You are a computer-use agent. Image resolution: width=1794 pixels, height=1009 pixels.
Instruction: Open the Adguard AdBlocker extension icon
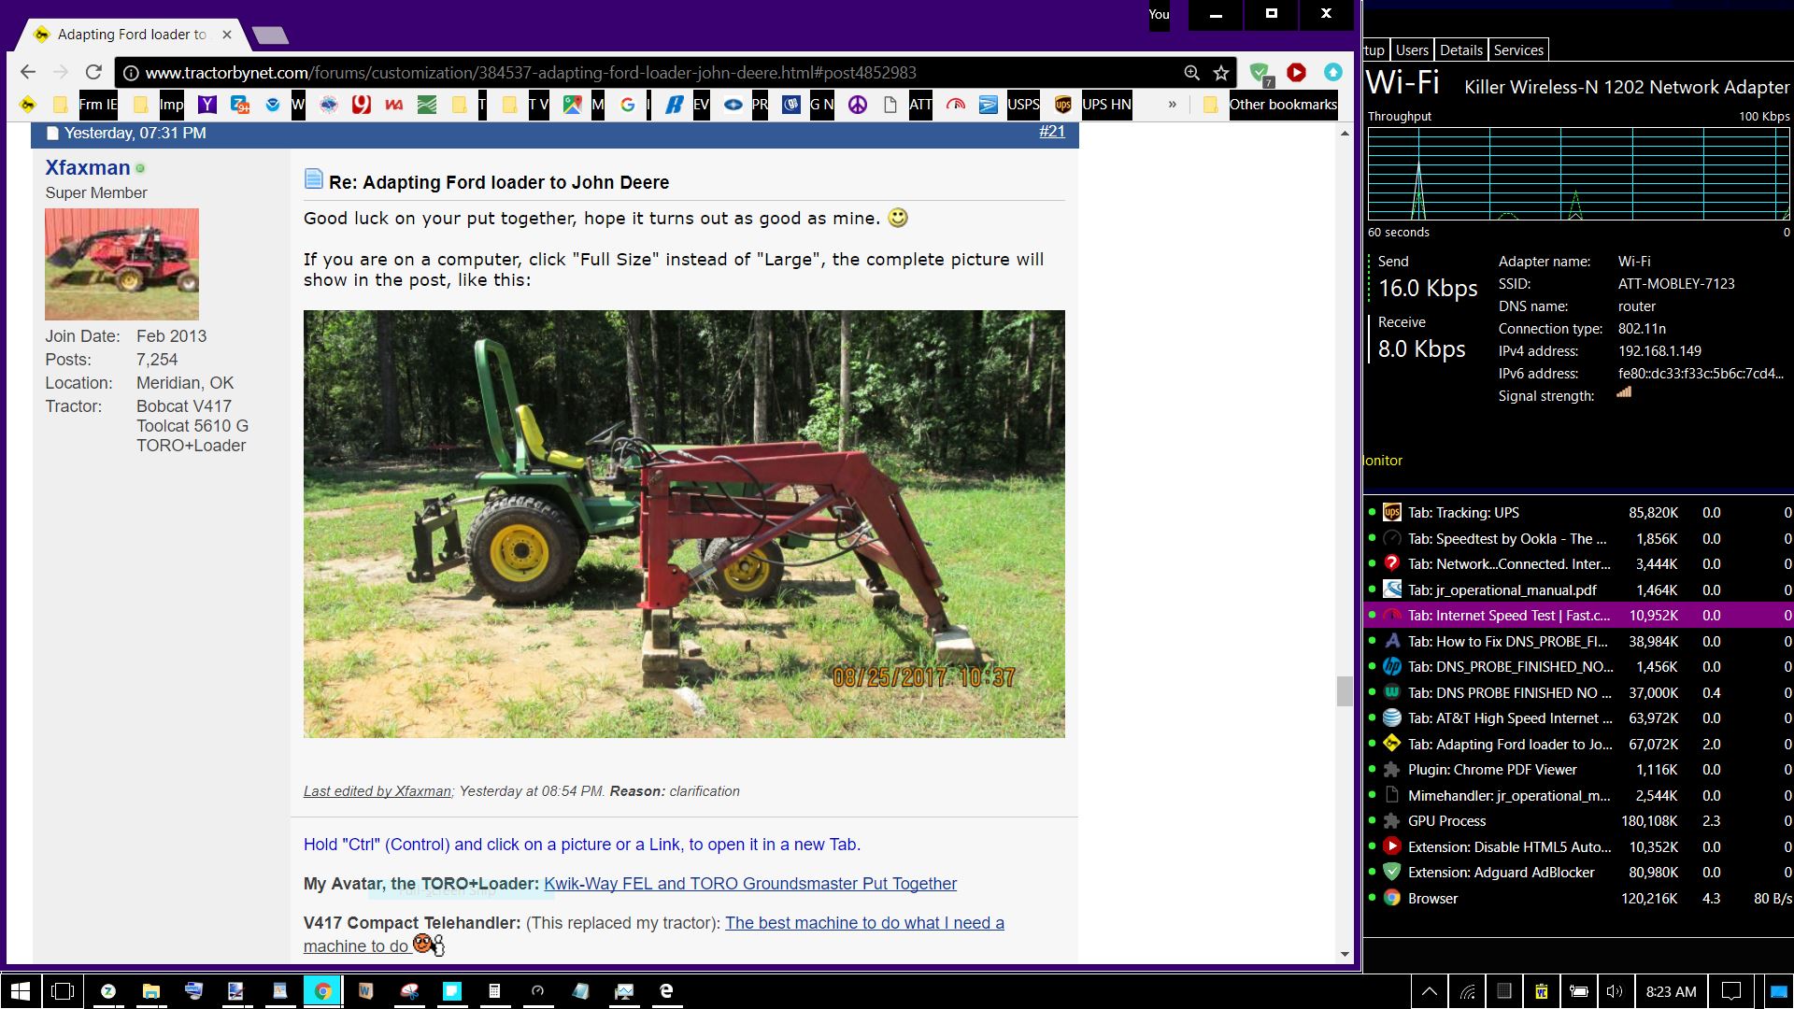click(1260, 73)
